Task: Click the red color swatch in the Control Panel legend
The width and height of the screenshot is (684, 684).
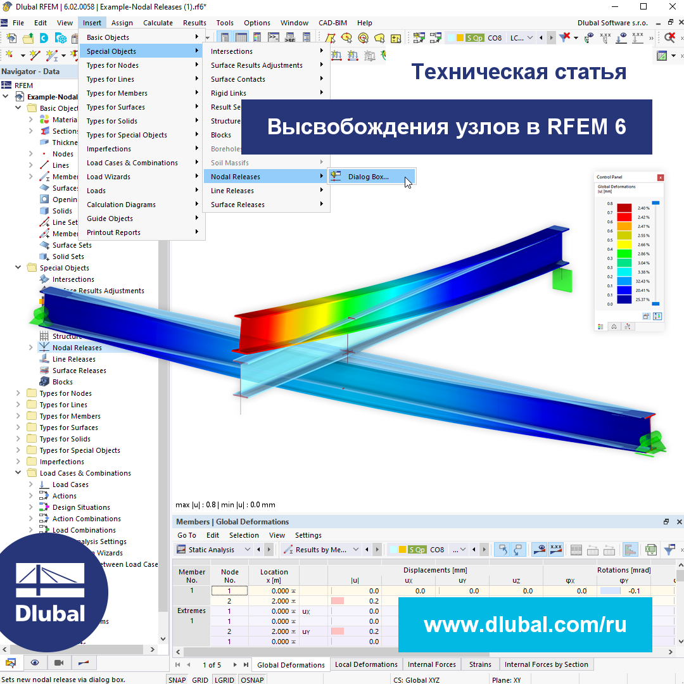Action: pos(624,217)
